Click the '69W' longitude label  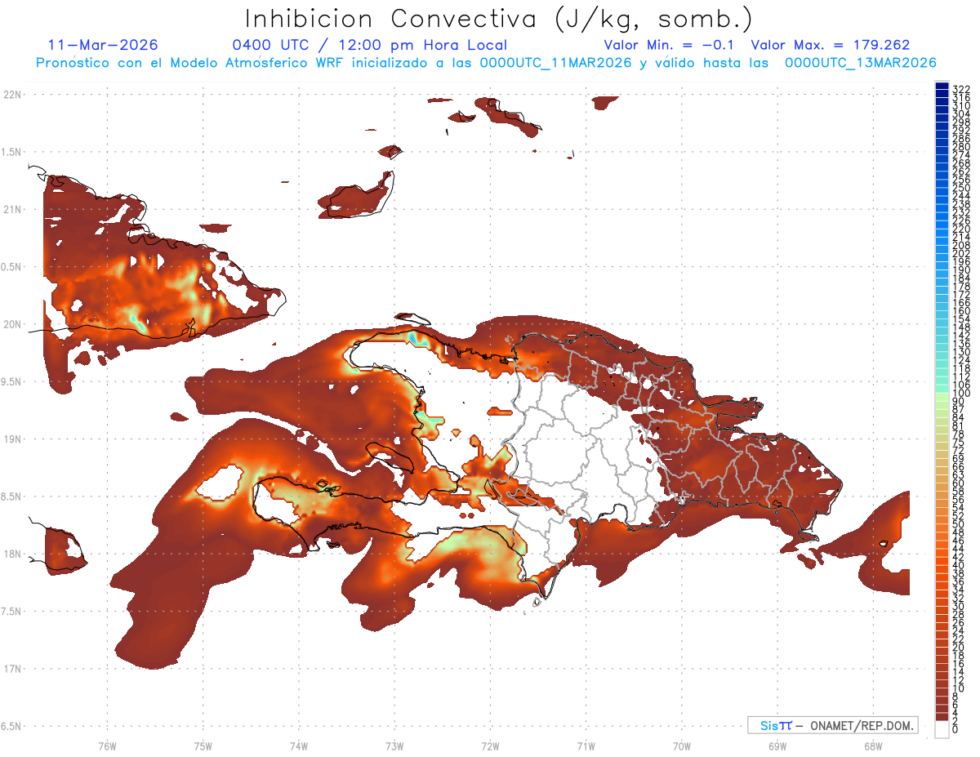pos(777,746)
